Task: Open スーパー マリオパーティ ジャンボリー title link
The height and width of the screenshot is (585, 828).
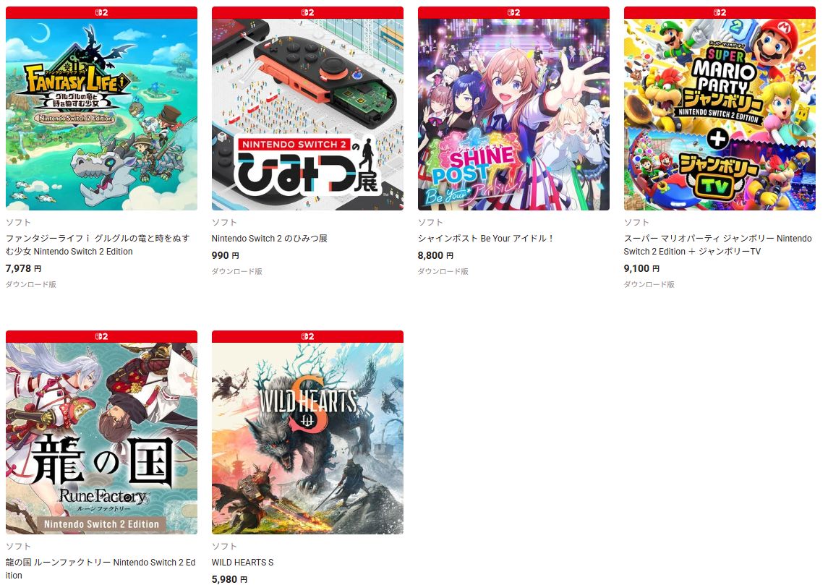Action: point(717,245)
